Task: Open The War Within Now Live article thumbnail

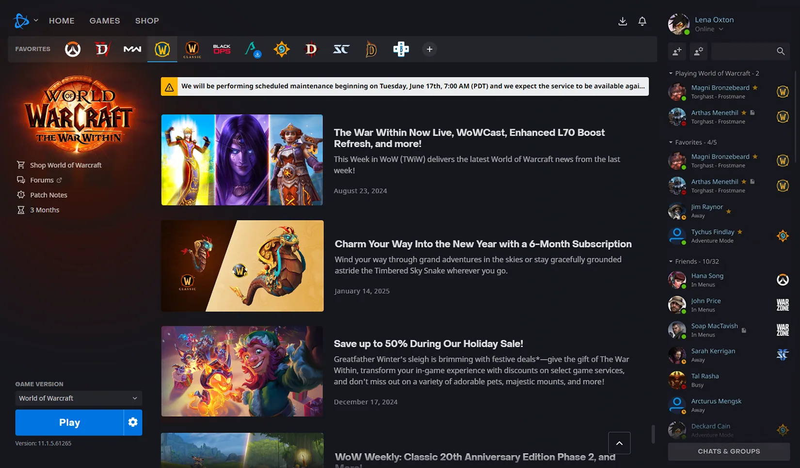Action: [242, 160]
